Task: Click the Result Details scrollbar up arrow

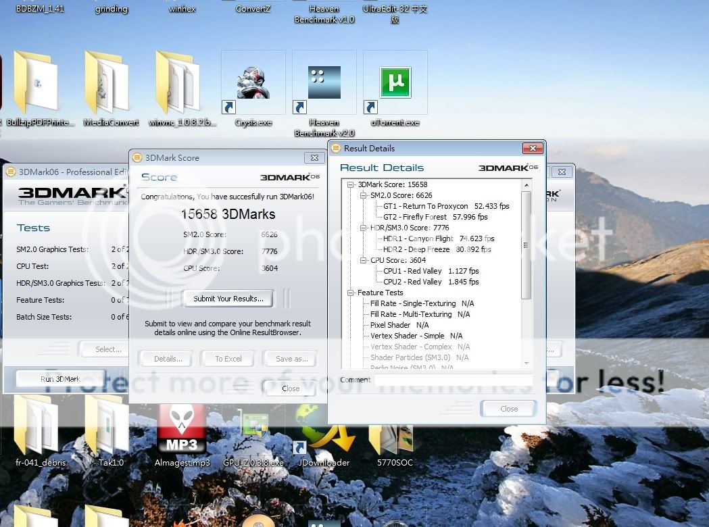Action: (x=527, y=185)
